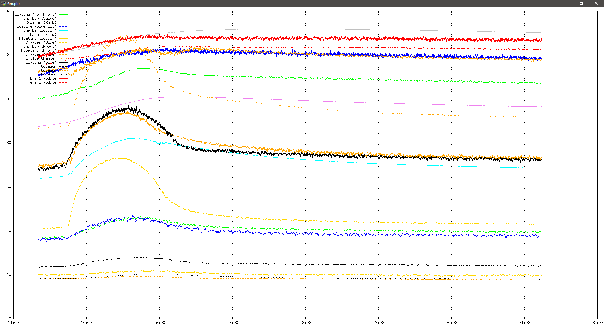Viewport: 604px width, 327px height.
Task: Toggle the Chamber (Front) legend entry
Action: [x=46, y=47]
